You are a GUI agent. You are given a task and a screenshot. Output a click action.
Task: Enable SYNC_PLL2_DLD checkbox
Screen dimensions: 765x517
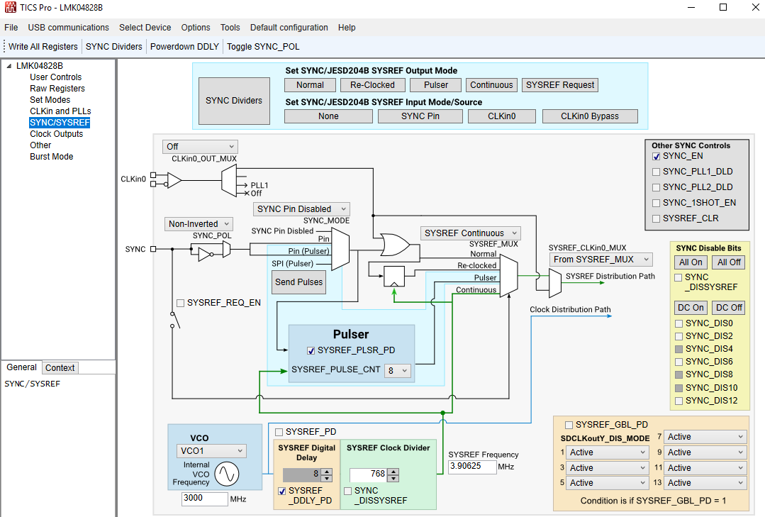point(657,187)
